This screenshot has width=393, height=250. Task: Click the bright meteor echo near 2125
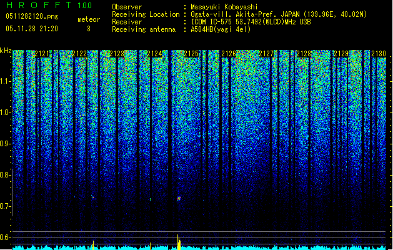click(x=179, y=199)
